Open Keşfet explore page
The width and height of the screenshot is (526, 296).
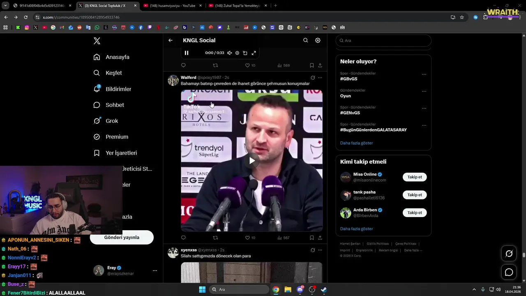coord(108,73)
